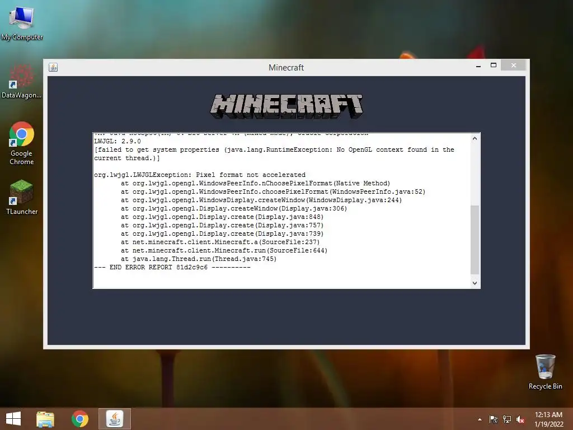573x430 pixels.
Task: Click the WindowsDisplay.java:244 stack line
Action: pos(261,200)
